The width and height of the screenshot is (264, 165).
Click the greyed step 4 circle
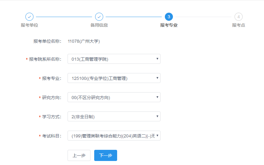coord(239,17)
